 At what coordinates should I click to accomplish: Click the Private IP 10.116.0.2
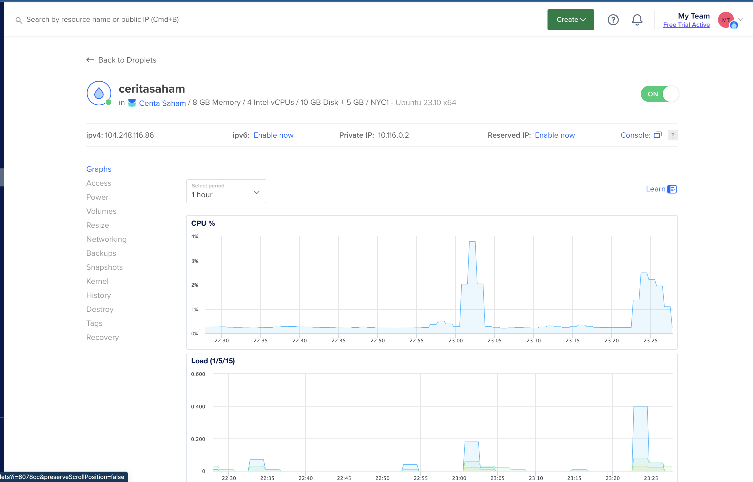click(393, 135)
